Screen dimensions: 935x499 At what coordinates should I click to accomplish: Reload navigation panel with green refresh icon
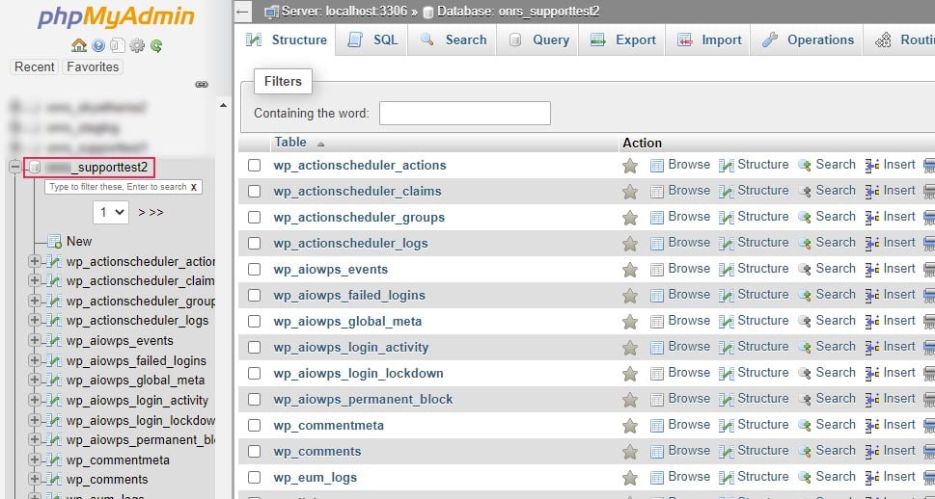[x=156, y=45]
